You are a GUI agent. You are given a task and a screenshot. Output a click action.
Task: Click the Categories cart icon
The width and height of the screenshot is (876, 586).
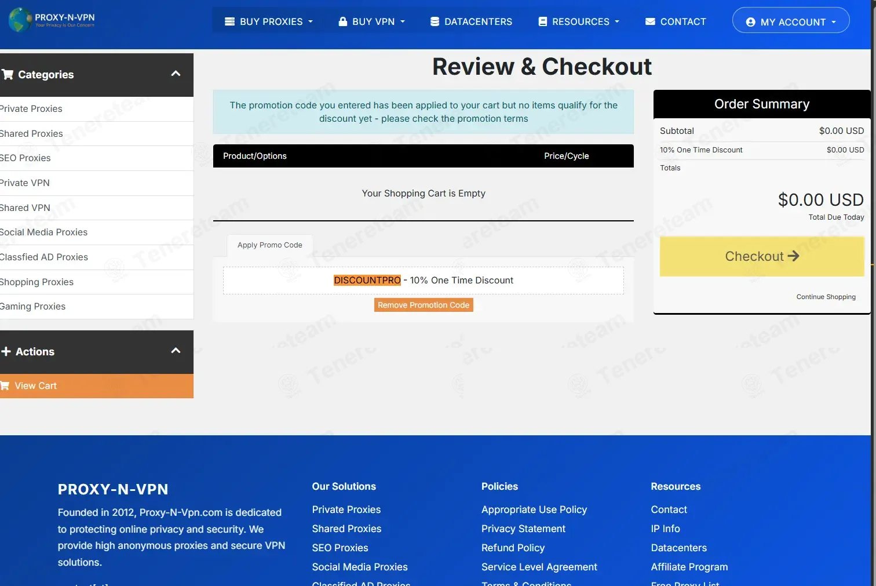pos(8,74)
